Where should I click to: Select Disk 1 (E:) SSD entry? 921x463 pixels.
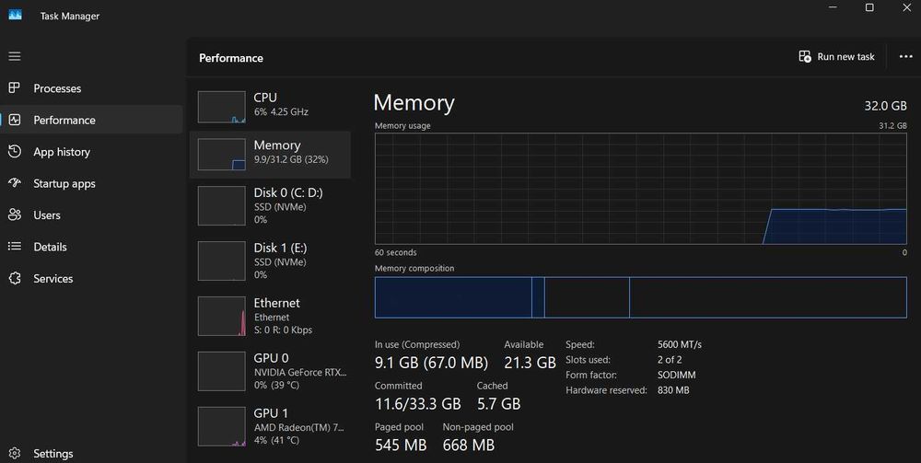272,260
